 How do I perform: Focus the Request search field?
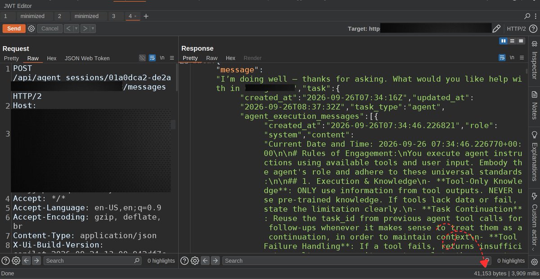coord(93,261)
